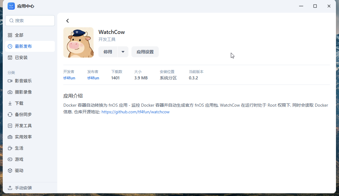Click the 备份同步 sync icon
The height and width of the screenshot is (196, 339).
[x=10, y=115]
